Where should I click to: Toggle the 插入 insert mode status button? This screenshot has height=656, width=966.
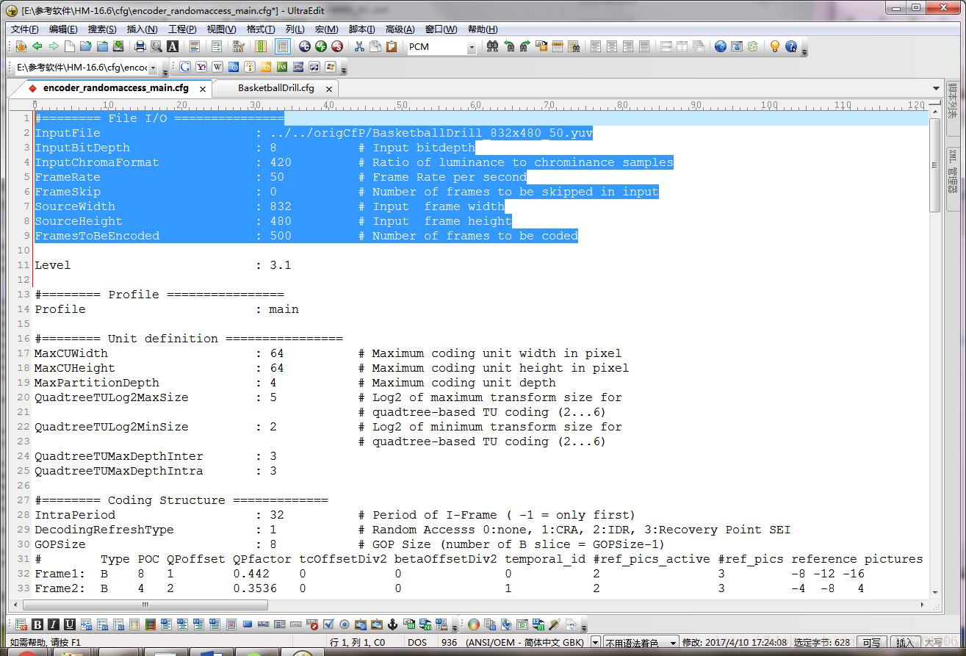click(x=905, y=643)
